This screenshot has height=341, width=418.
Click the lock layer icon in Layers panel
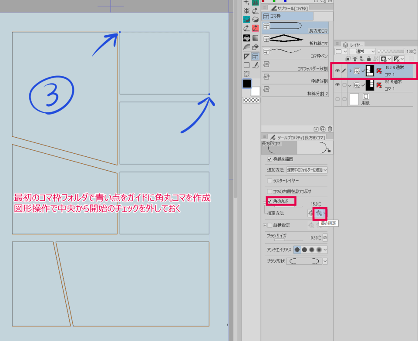pyautogui.click(x=369, y=59)
